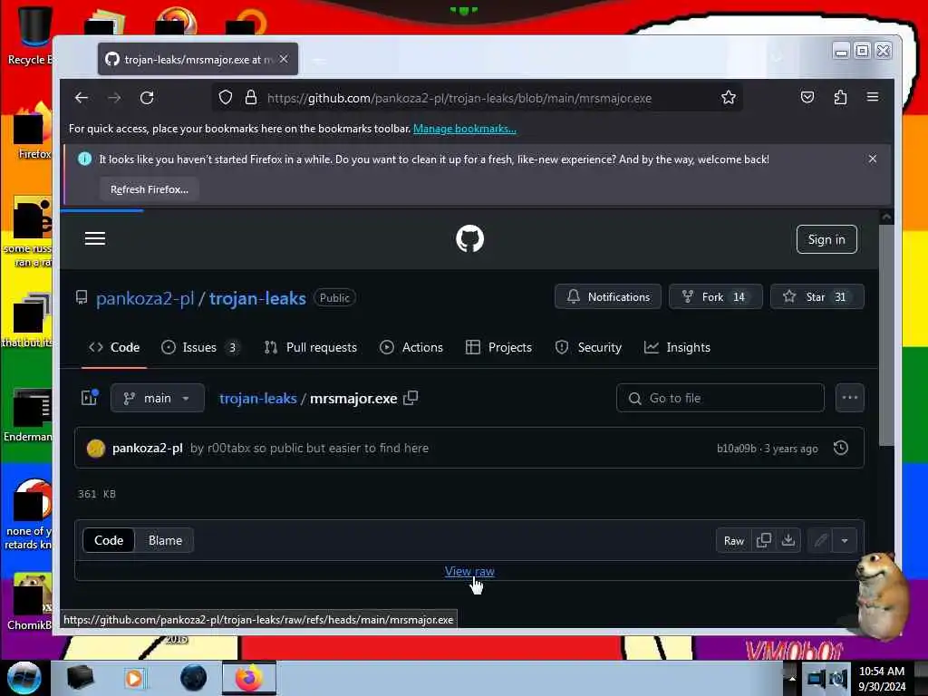This screenshot has width=928, height=696.
Task: Dismiss the Firefox refresh notification bar
Action: click(873, 159)
